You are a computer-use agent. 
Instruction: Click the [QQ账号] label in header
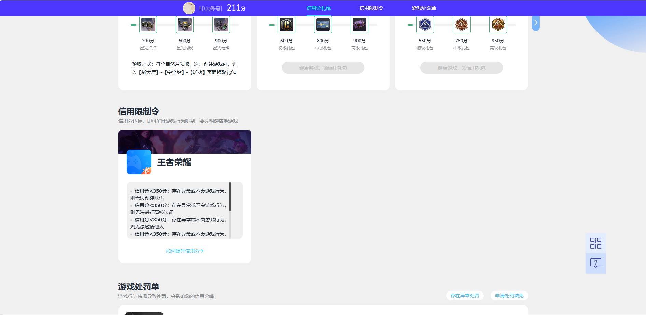(x=212, y=9)
